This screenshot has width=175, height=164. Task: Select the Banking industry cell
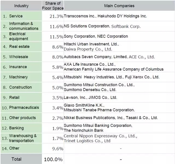[x=21, y=128]
